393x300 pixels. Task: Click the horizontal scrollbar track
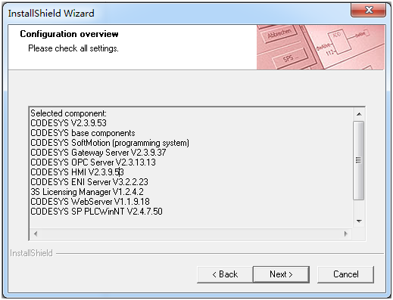(191, 234)
